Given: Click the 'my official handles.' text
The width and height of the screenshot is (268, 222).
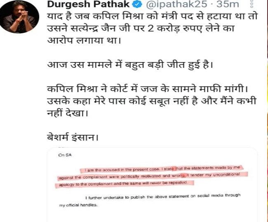Looking at the screenshot, I should 78,205.
